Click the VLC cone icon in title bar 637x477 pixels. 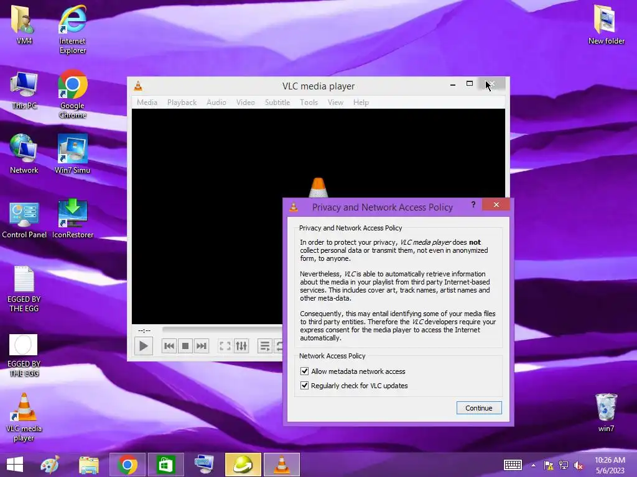point(138,86)
